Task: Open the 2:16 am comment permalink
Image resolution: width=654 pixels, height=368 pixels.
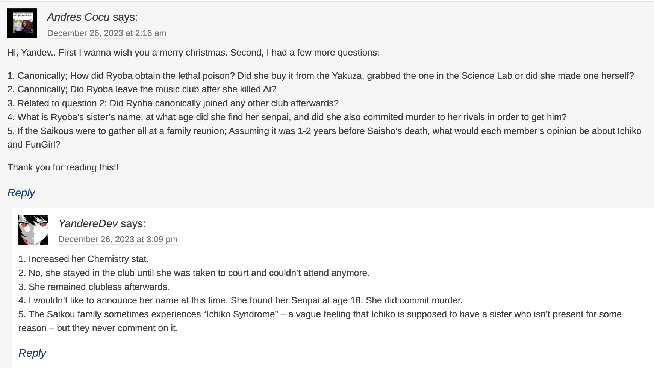Action: [x=107, y=33]
